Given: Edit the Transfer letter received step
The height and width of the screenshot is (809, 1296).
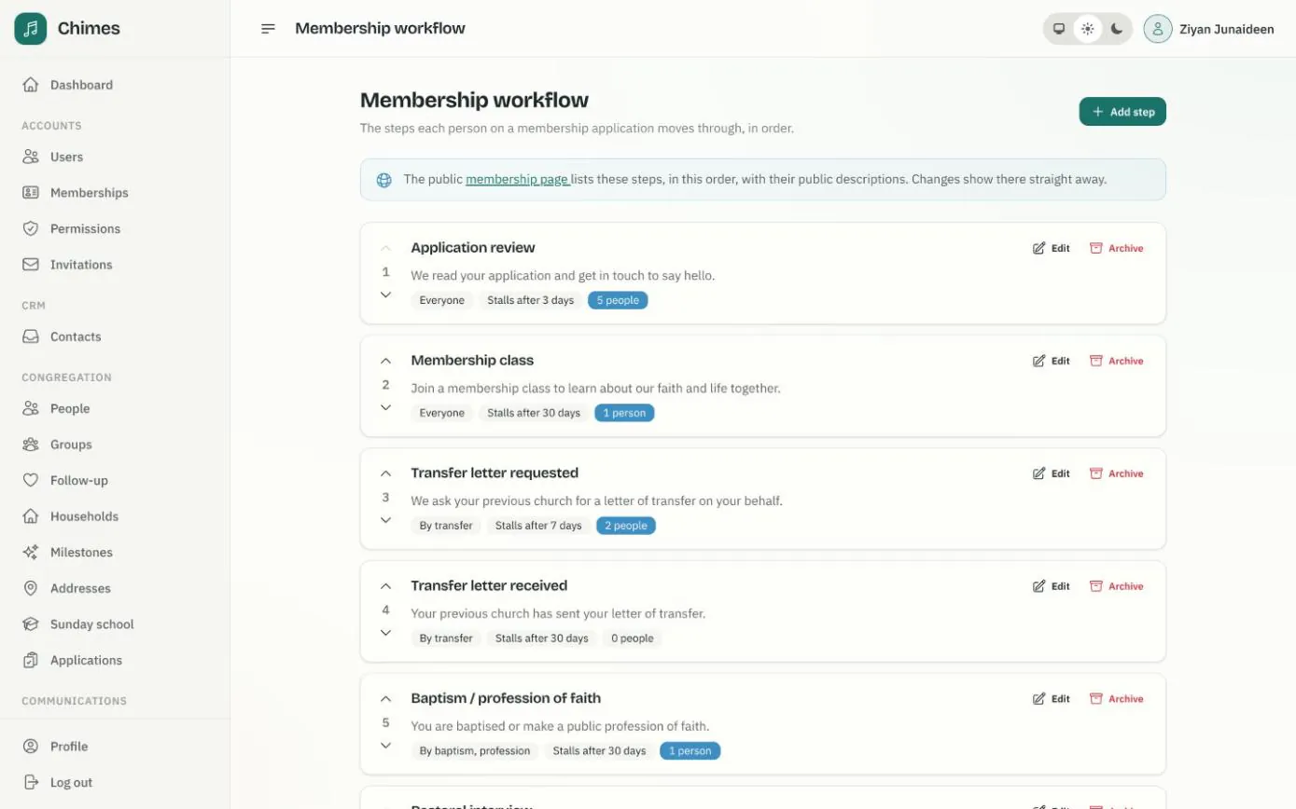Looking at the screenshot, I should coord(1052,586).
